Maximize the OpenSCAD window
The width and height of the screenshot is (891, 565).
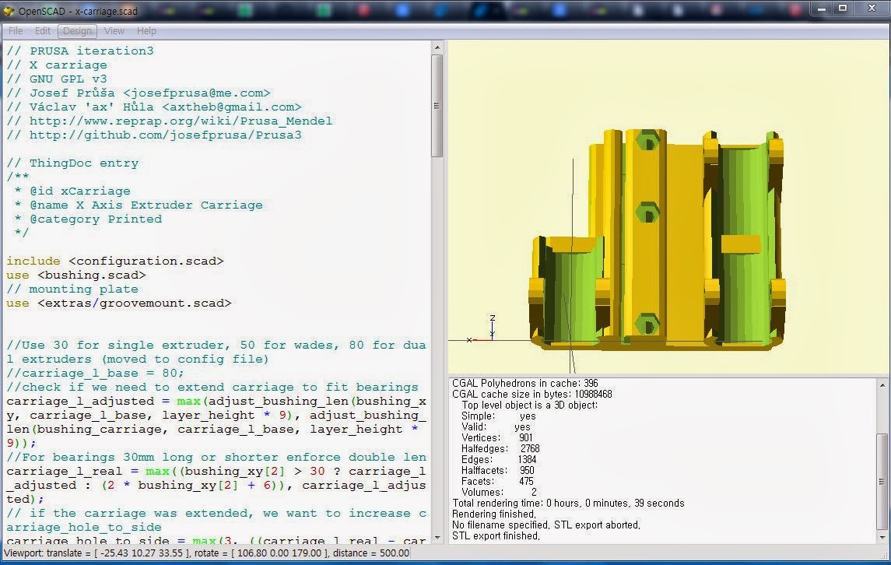843,9
